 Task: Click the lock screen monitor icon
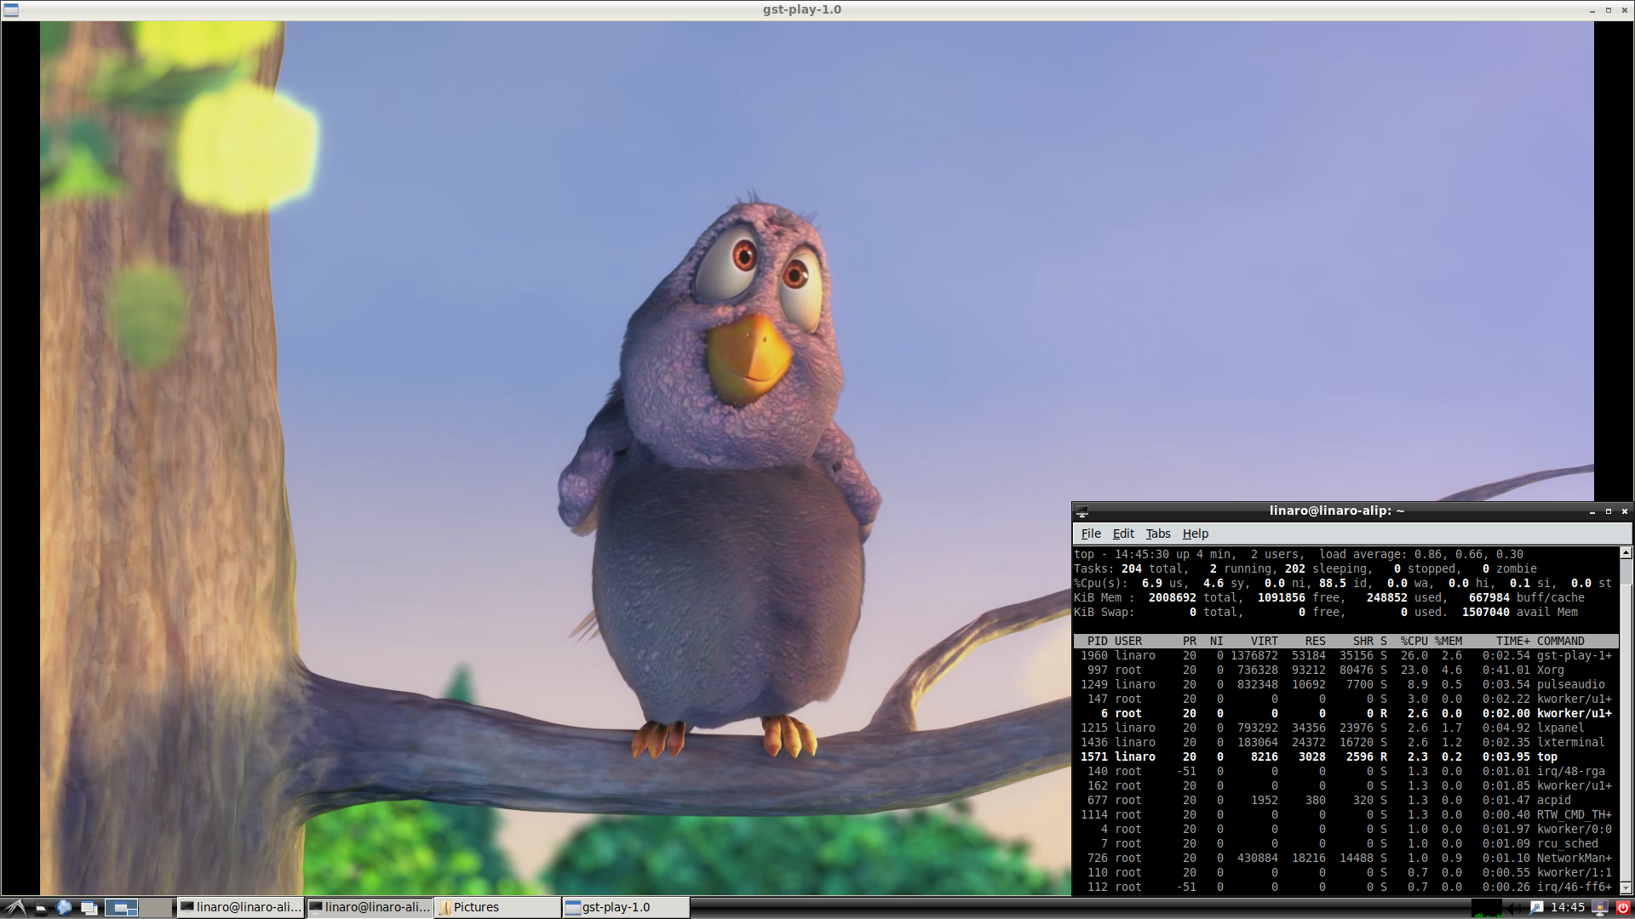pos(1599,908)
